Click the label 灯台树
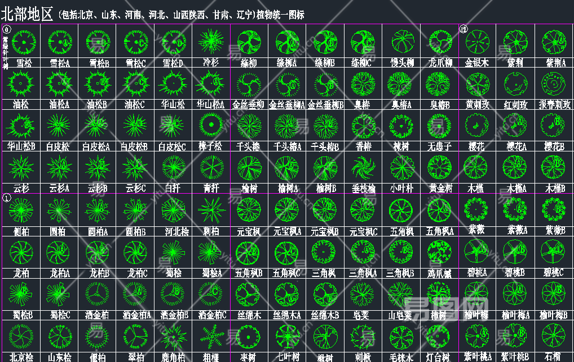Image resolution: width=574 pixels, height=362 pixels. (439, 357)
